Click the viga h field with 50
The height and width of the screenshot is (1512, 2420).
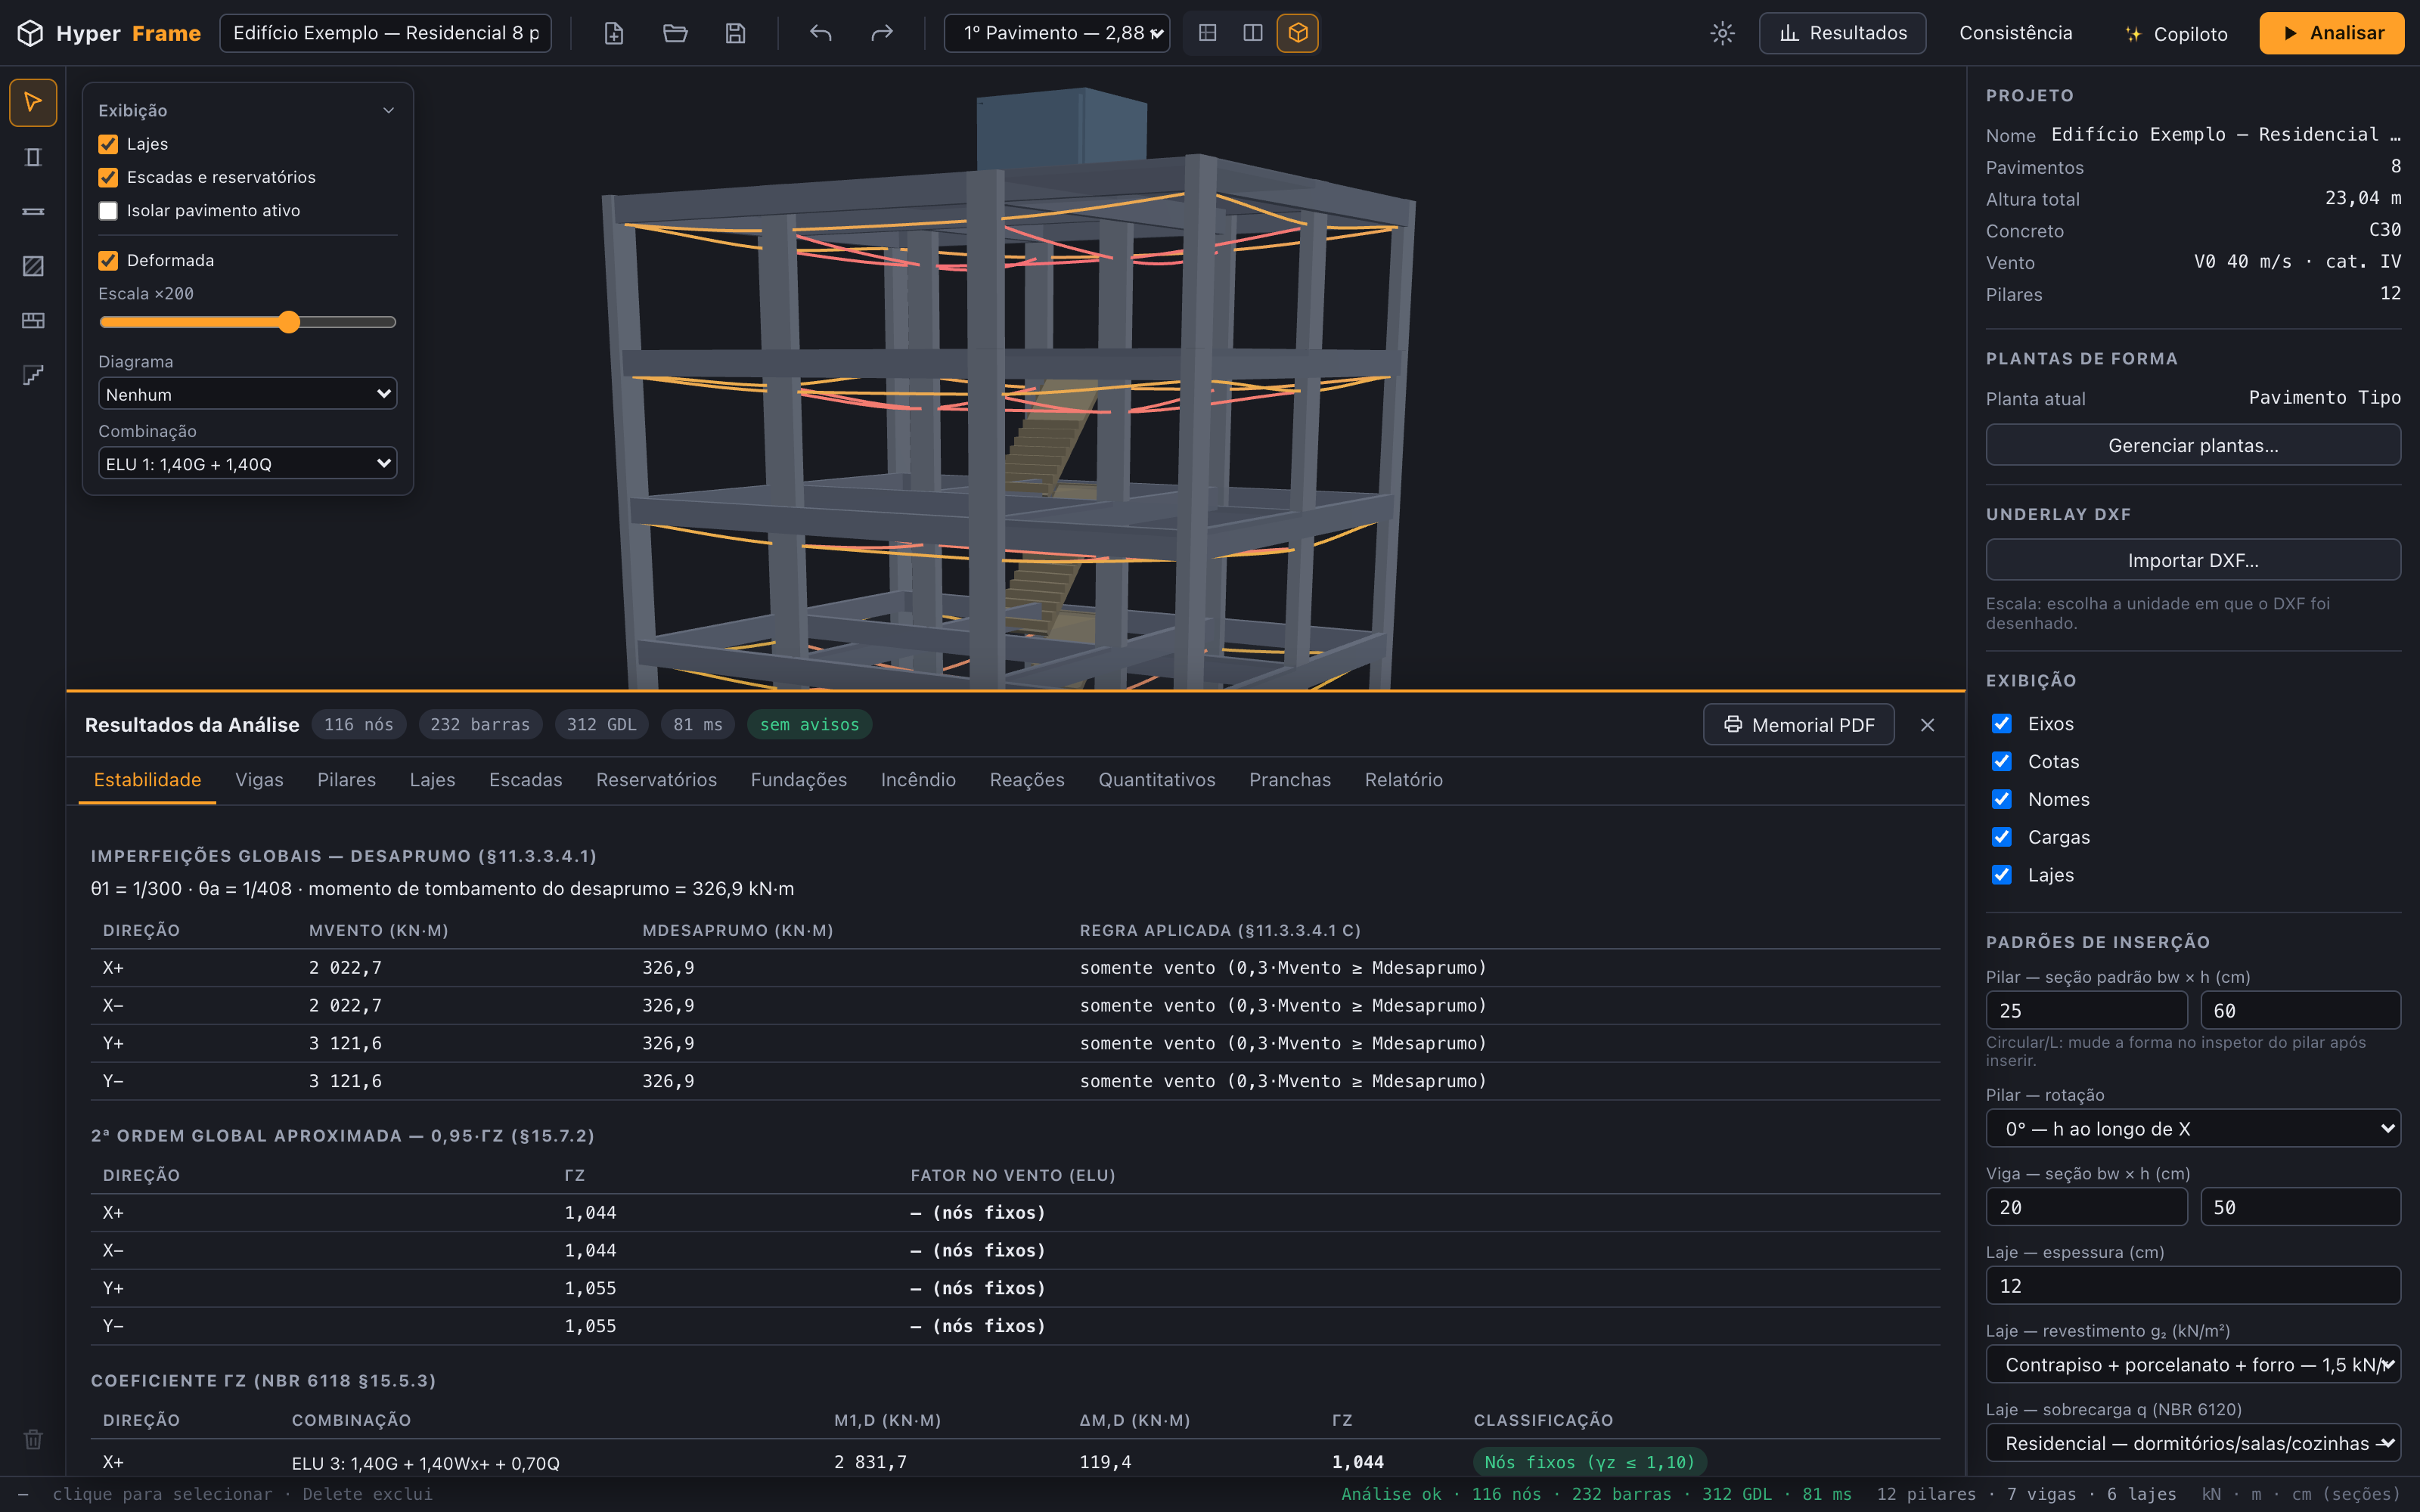point(2300,1207)
